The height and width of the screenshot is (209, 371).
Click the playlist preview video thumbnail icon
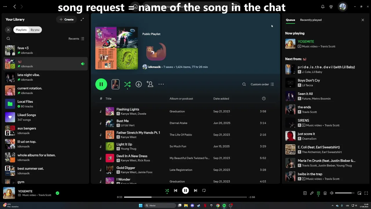tap(115, 84)
